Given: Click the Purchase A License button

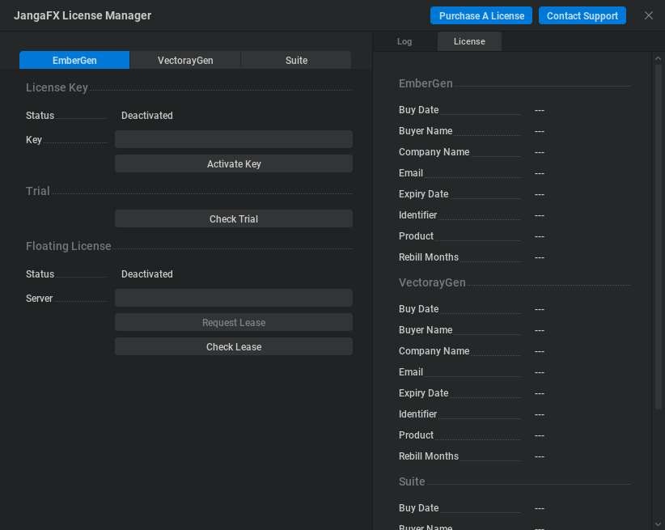Looking at the screenshot, I should point(481,15).
